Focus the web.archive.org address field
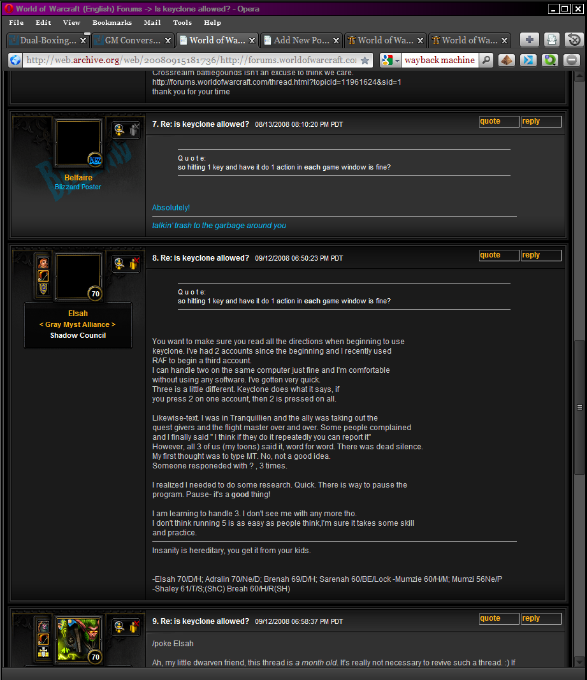Screen dimensions: 587x680 pyautogui.click(x=191, y=61)
